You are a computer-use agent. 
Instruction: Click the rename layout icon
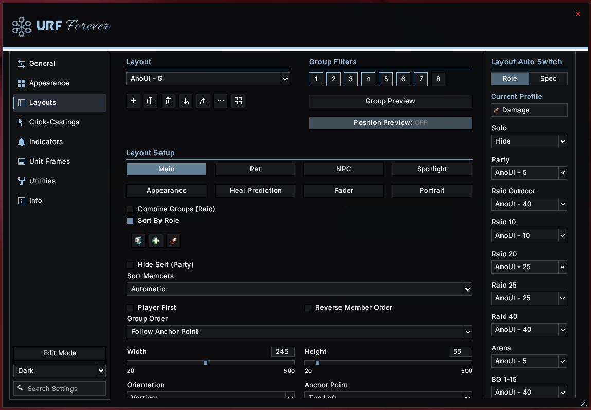pyautogui.click(x=150, y=101)
